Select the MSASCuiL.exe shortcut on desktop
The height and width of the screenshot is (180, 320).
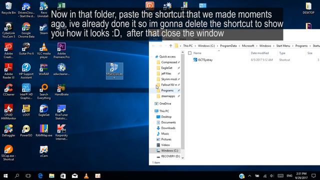[x=114, y=71]
